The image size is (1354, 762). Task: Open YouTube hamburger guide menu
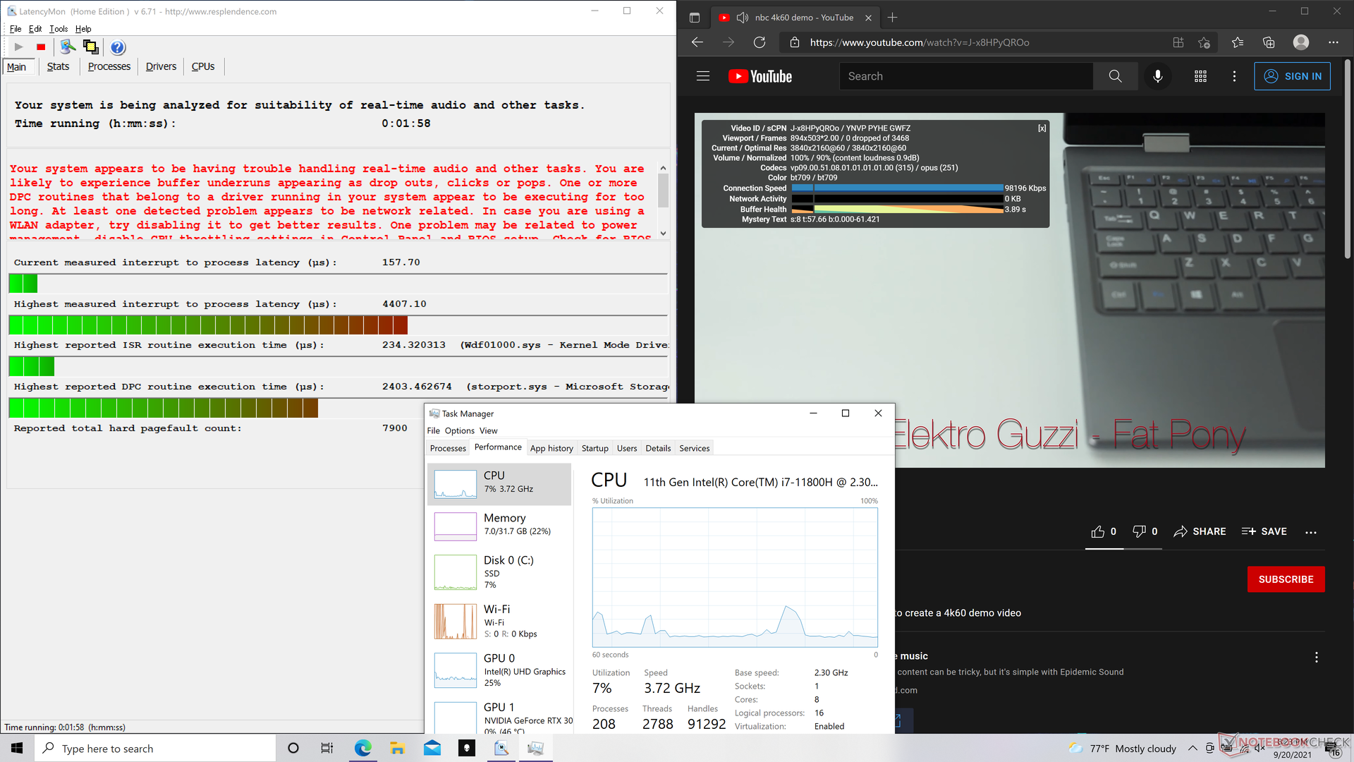[703, 76]
